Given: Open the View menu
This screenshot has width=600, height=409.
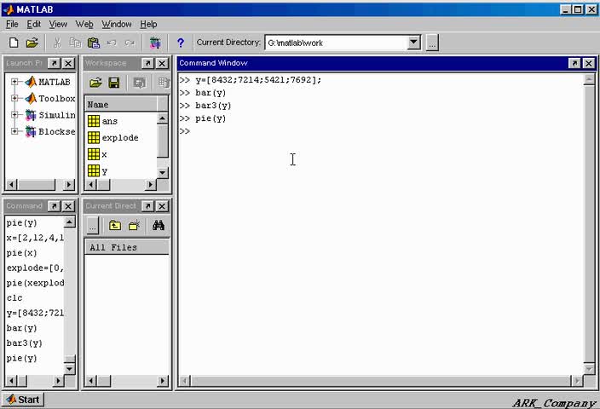Looking at the screenshot, I should 58,24.
